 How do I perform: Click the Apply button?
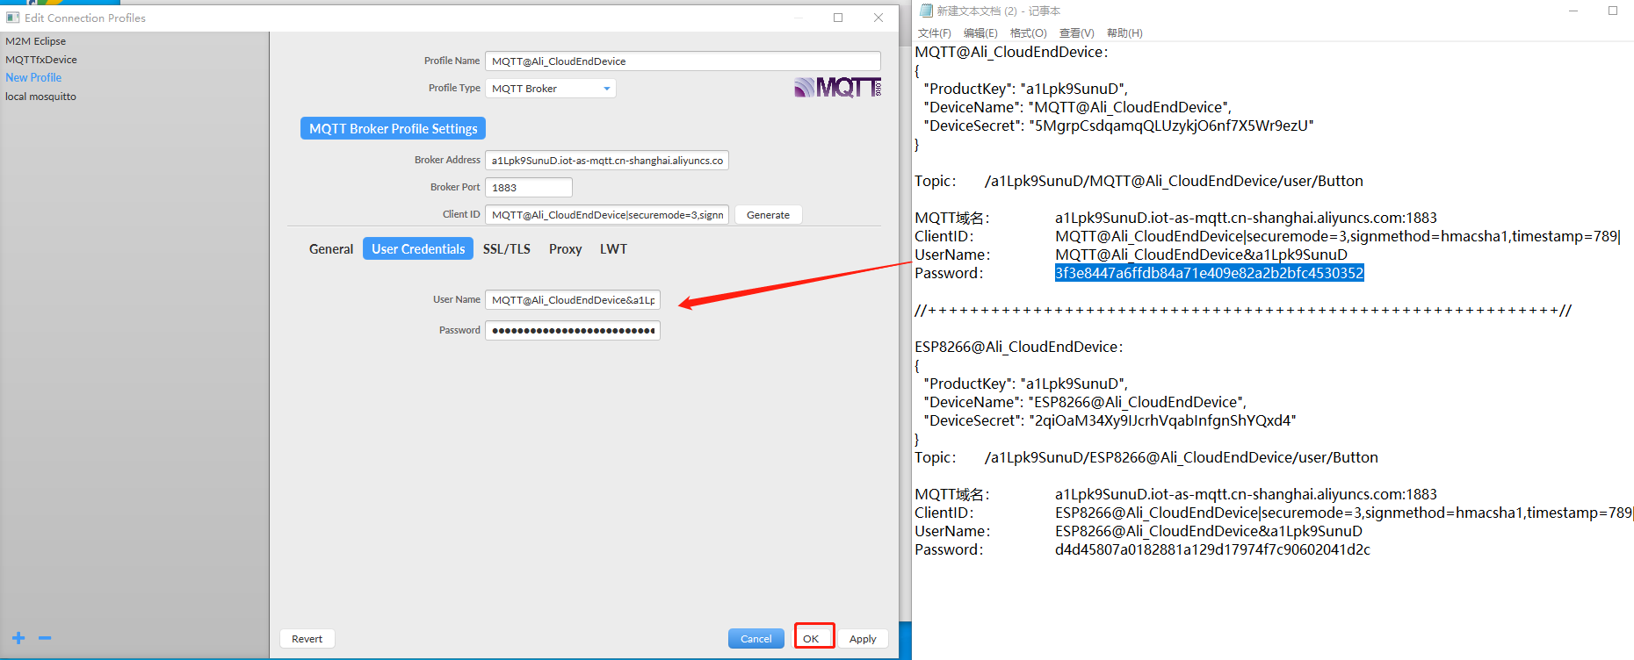tap(863, 639)
